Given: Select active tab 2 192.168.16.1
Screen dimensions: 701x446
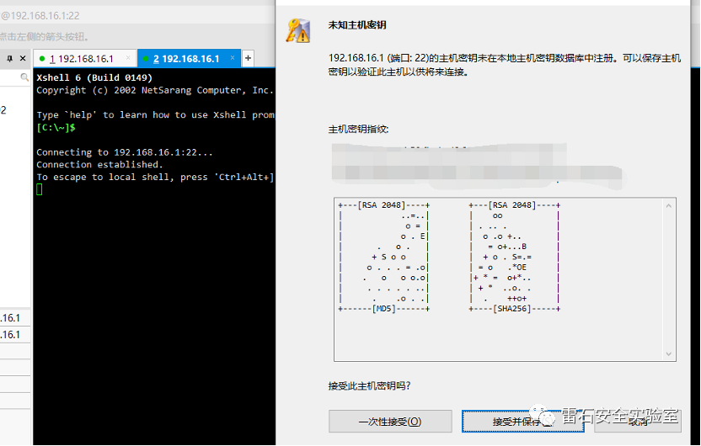Looking at the screenshot, I should coord(186,59).
